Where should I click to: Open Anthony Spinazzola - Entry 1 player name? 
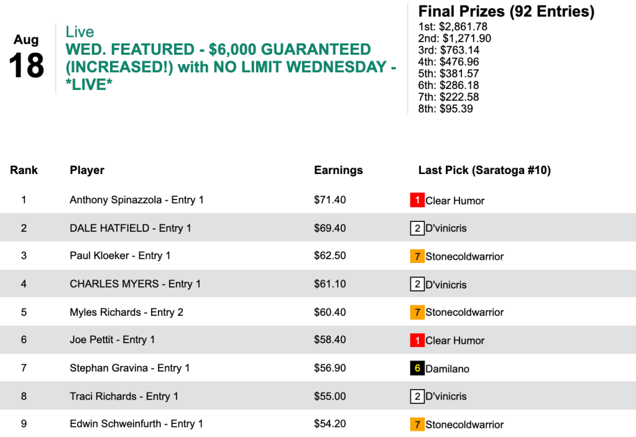137,200
